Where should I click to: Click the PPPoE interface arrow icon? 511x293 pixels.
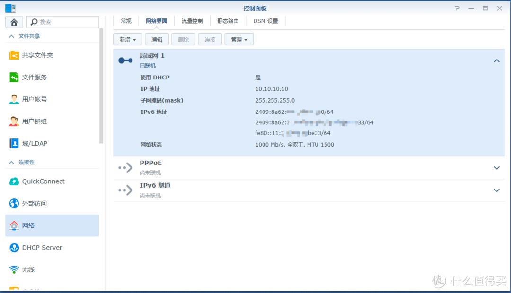tap(125, 168)
